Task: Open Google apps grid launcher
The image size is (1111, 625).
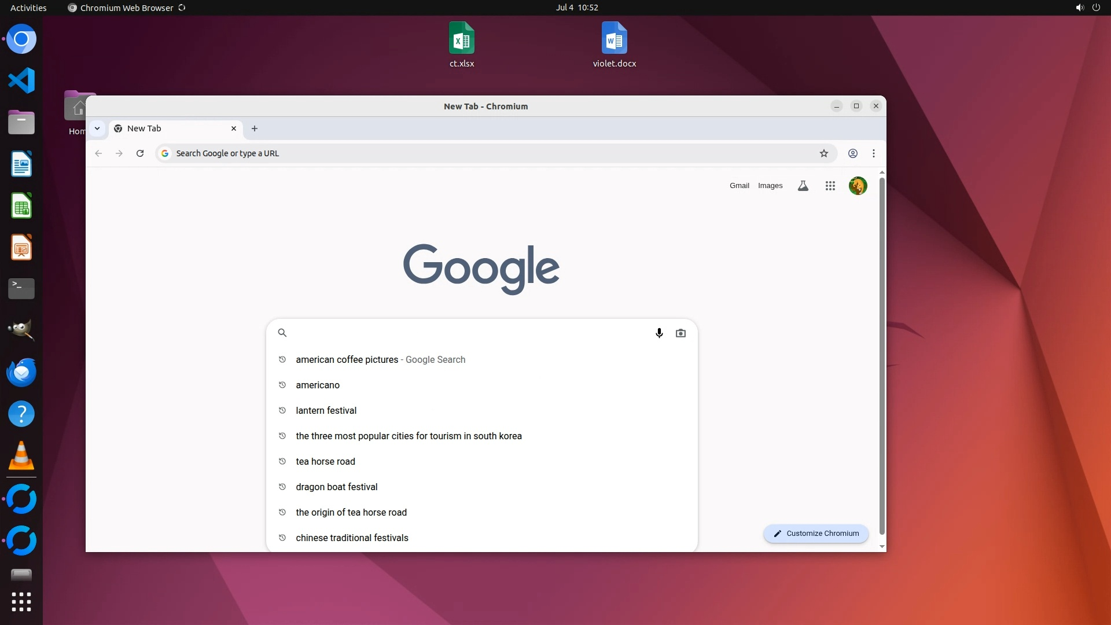Action: click(830, 186)
